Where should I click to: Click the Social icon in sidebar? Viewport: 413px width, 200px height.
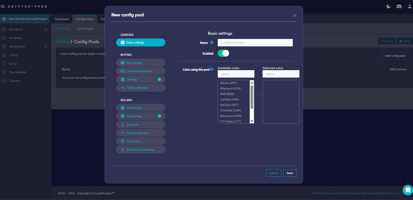point(4,63)
